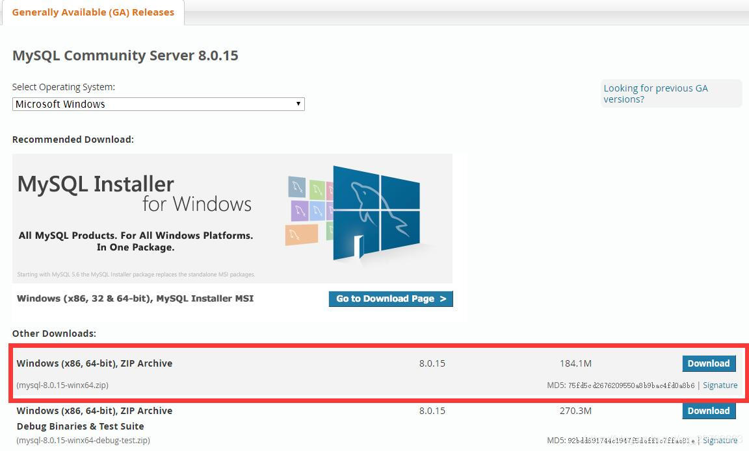Viewport: 749px width, 451px height.
Task: Open the Select Operating System dropdown
Action: click(x=158, y=104)
